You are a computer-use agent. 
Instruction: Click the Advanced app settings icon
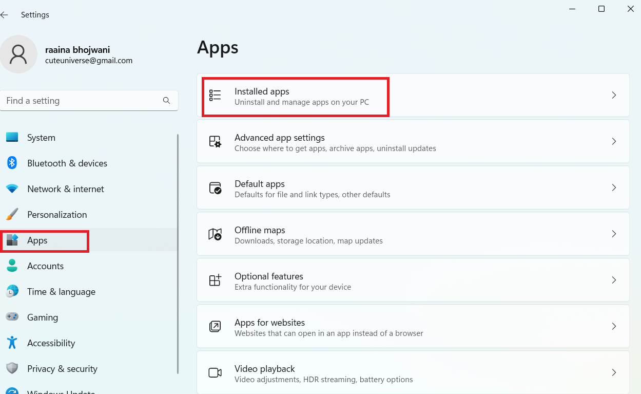pyautogui.click(x=215, y=141)
